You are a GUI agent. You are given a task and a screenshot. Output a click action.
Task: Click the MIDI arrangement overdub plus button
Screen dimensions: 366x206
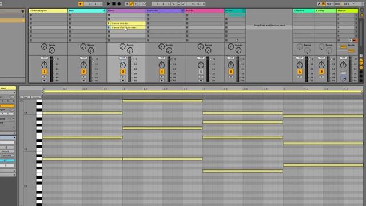click(127, 4)
